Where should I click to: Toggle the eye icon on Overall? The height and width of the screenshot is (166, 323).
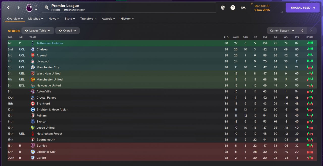60,31
